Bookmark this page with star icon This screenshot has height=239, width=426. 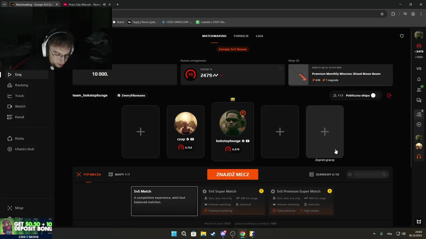click(382, 14)
